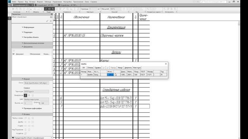The image size is (248, 139).
Task: Select the Болт М14 standard item row
Action: tap(116, 98)
